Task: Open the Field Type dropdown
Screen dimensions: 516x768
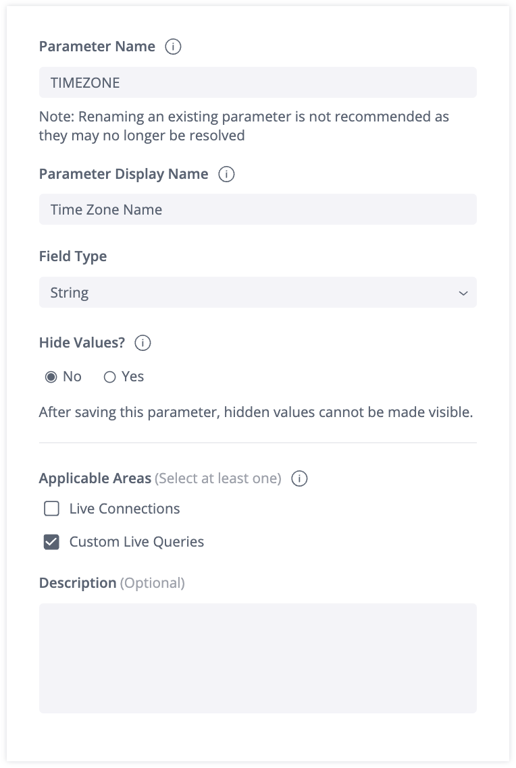Action: (258, 292)
